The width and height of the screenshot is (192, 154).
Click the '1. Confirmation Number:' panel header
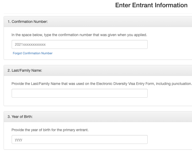[x=98, y=22]
